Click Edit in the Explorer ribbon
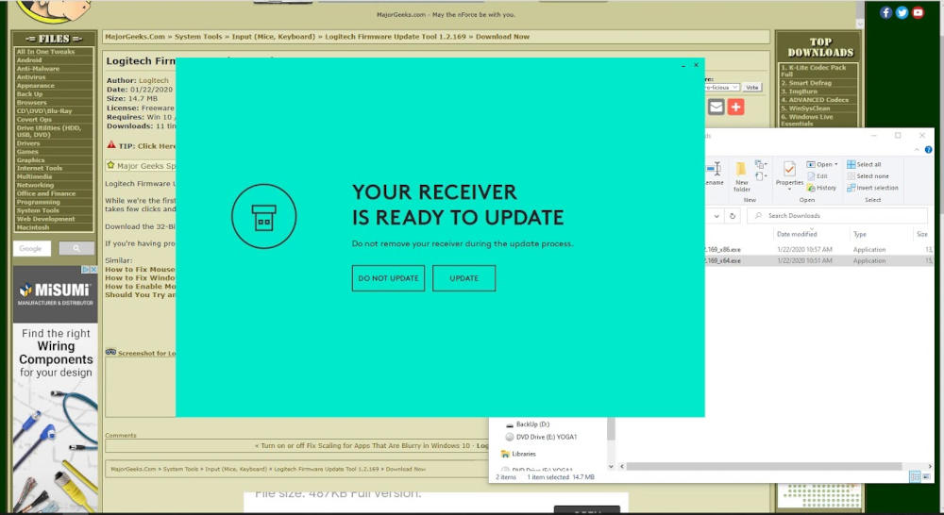The width and height of the screenshot is (944, 515). click(817, 176)
